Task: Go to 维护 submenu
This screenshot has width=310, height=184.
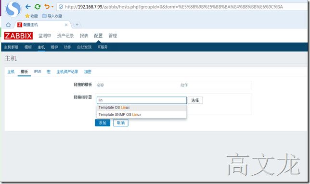Action: click(54, 48)
